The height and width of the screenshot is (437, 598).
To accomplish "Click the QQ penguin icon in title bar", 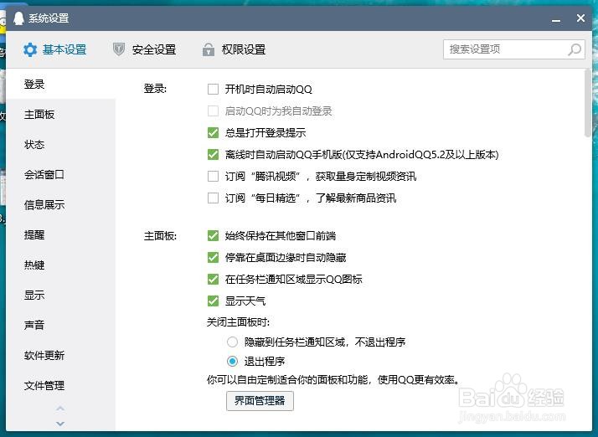I will 18,18.
